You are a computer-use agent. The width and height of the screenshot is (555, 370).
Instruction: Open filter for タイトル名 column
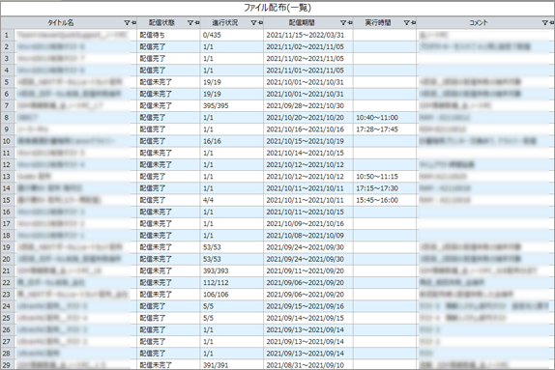pos(127,23)
